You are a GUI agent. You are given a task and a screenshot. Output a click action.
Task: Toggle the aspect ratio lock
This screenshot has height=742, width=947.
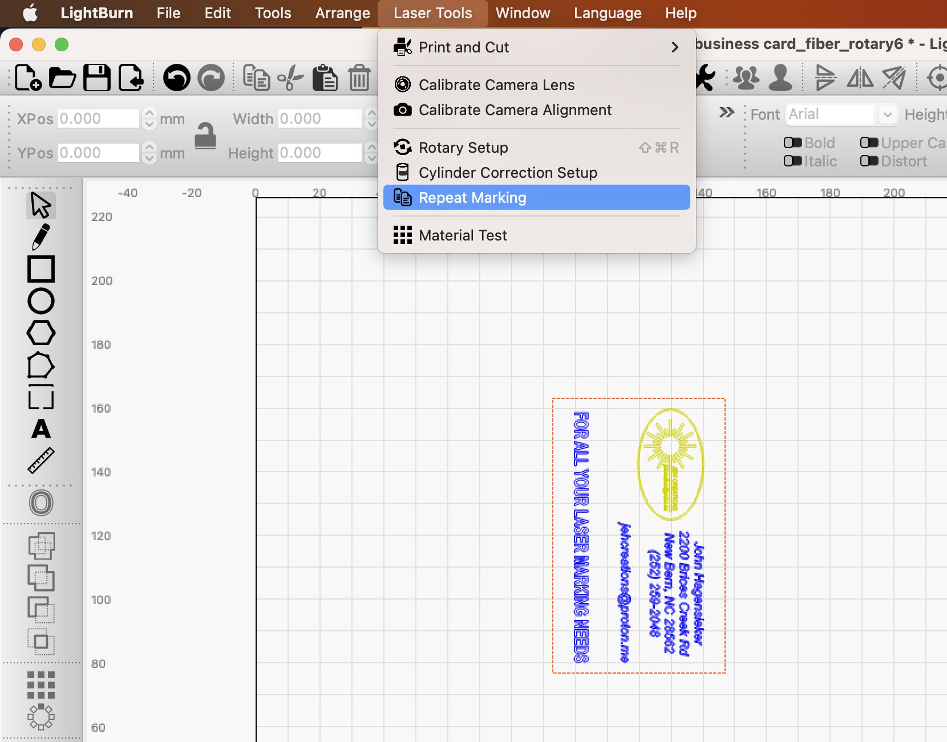point(205,136)
